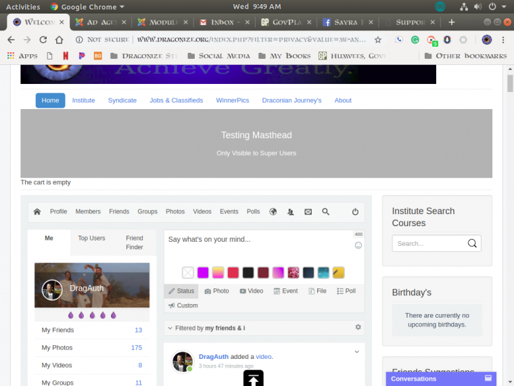This screenshot has height=386, width=514.
Task: Open the My Friends list
Action: [x=92, y=330]
